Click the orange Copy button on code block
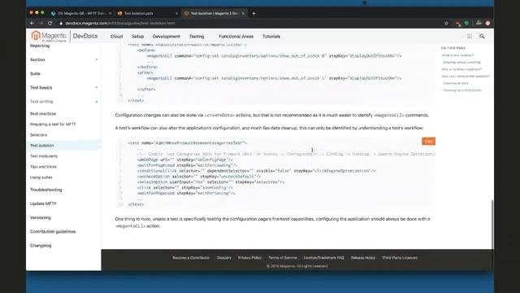The height and width of the screenshot is (293, 520). (428, 141)
